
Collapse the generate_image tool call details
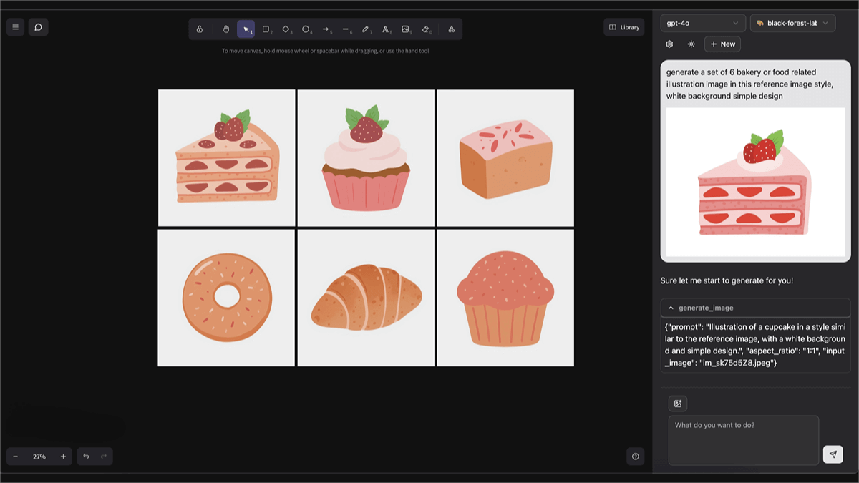pos(671,308)
